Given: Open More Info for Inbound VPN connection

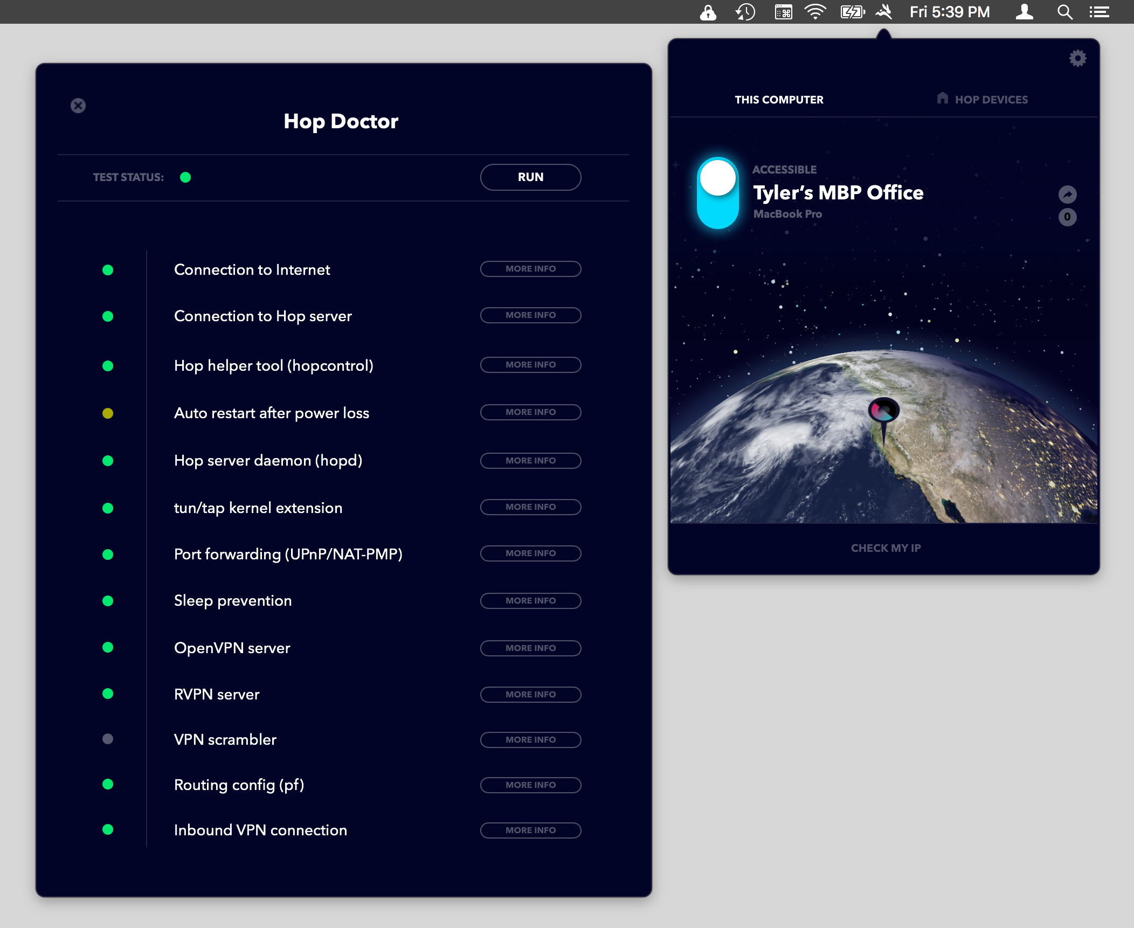Looking at the screenshot, I should click(x=530, y=830).
